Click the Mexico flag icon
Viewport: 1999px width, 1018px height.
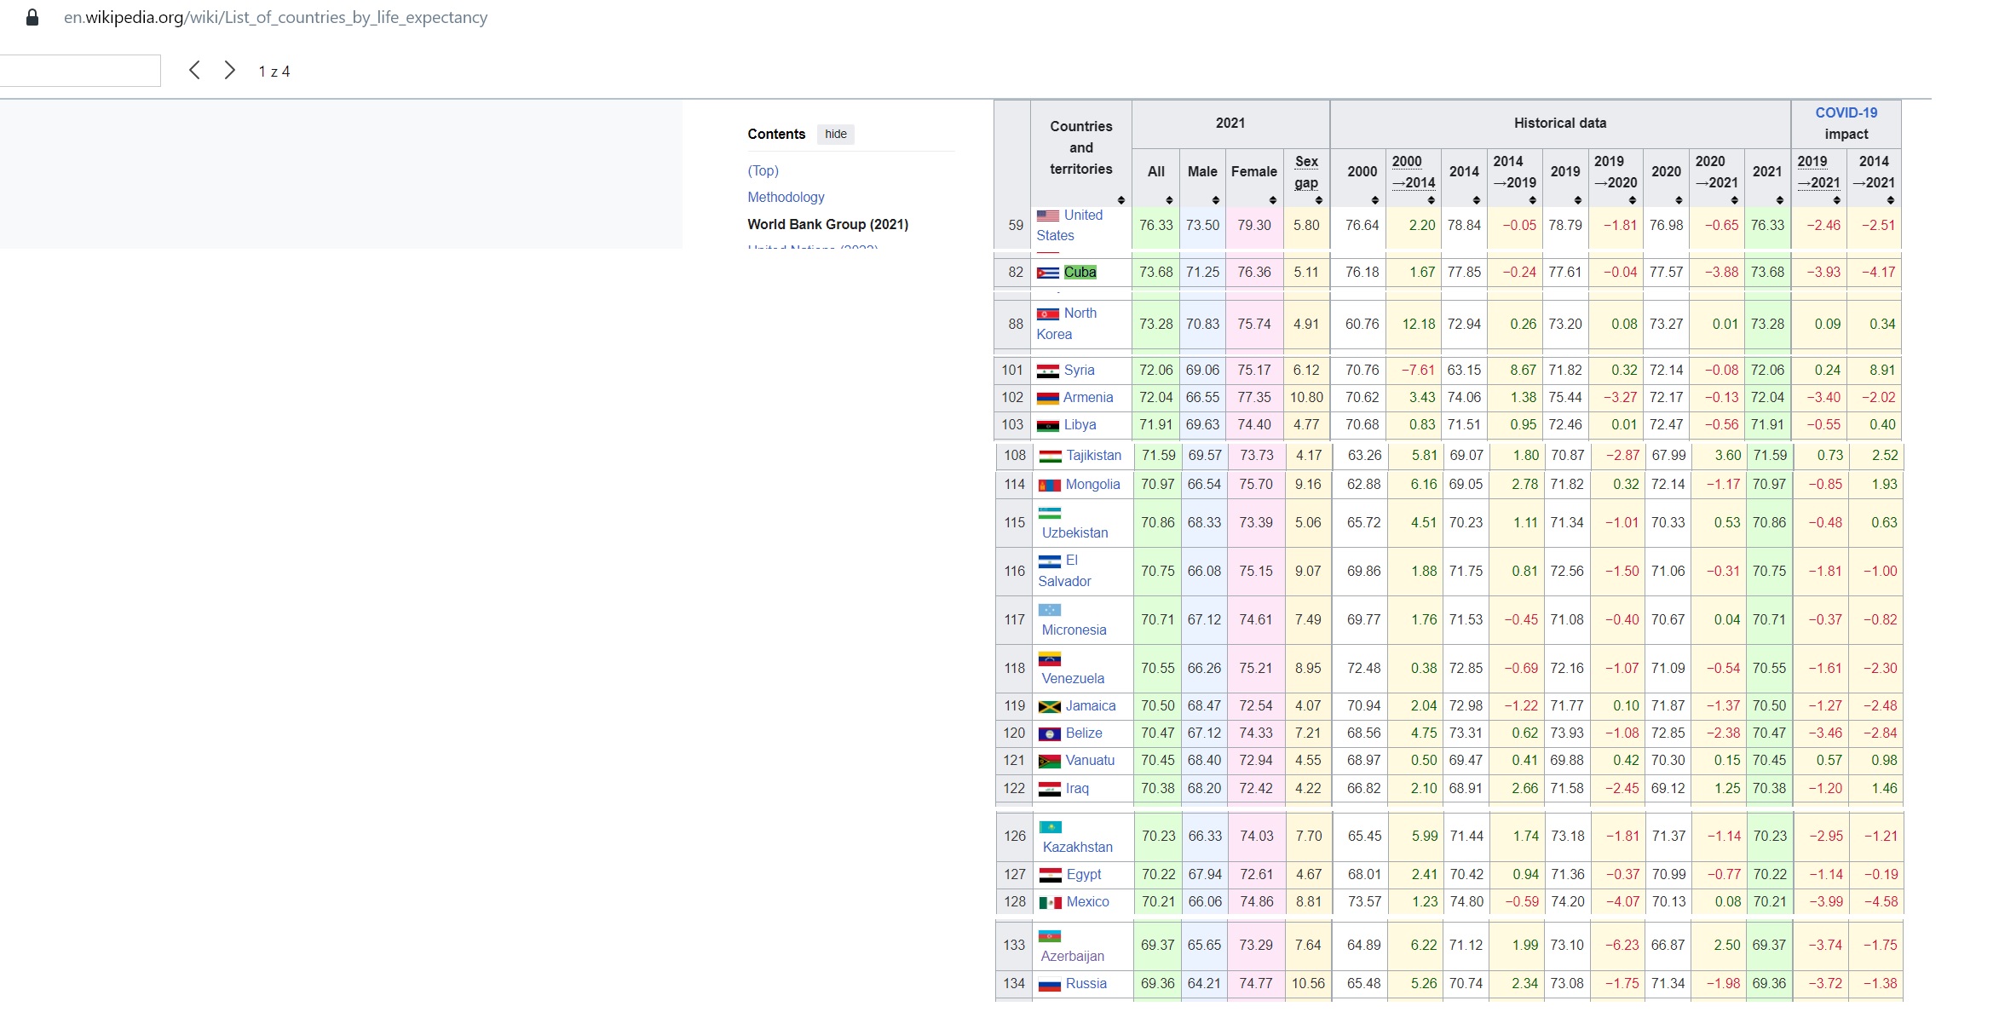[1051, 902]
